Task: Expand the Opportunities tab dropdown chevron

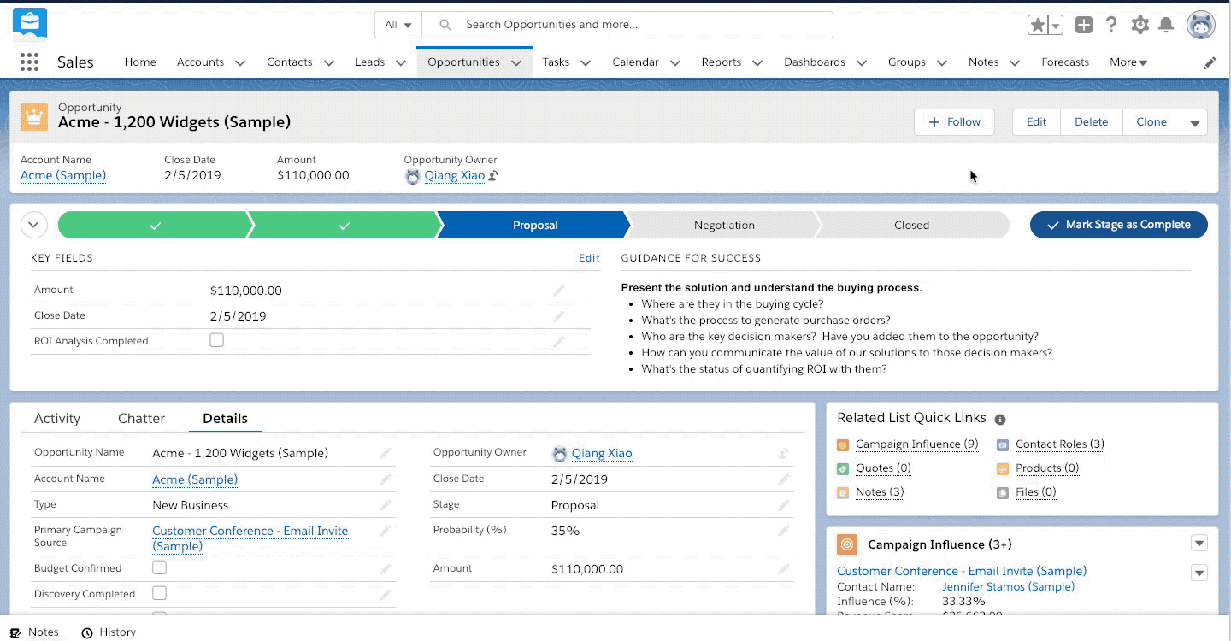Action: pos(516,62)
